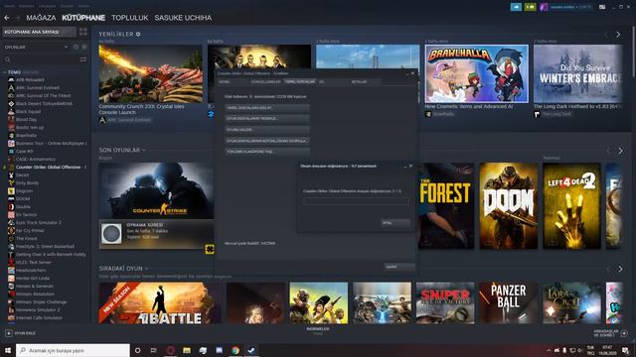Open Chrome from taskbar
The image size is (636, 357).
click(x=236, y=350)
